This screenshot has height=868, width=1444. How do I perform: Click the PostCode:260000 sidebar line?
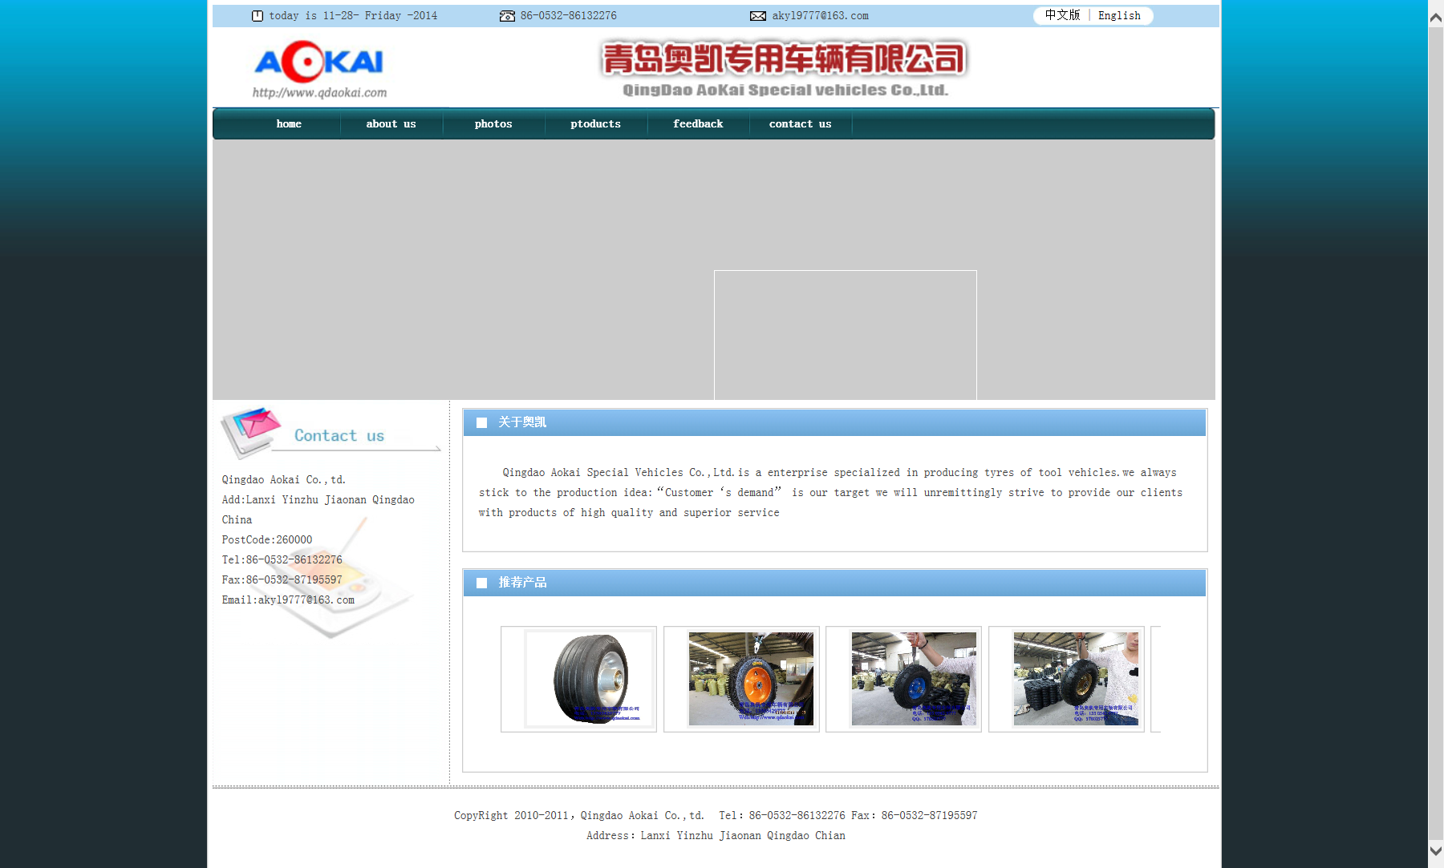267,539
